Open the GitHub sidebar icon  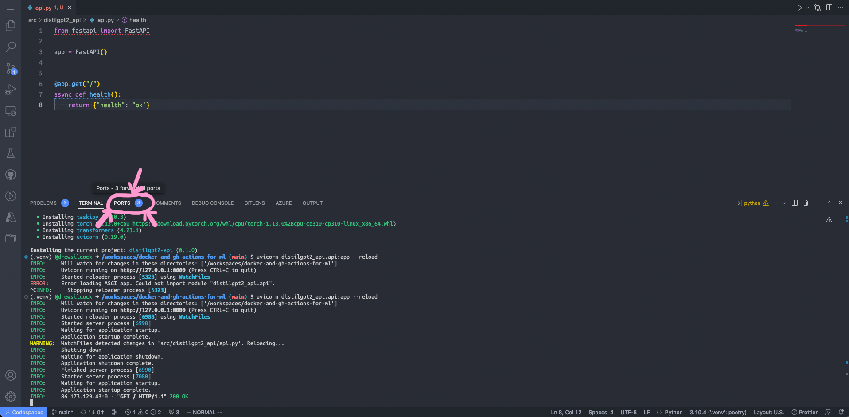coord(11,174)
